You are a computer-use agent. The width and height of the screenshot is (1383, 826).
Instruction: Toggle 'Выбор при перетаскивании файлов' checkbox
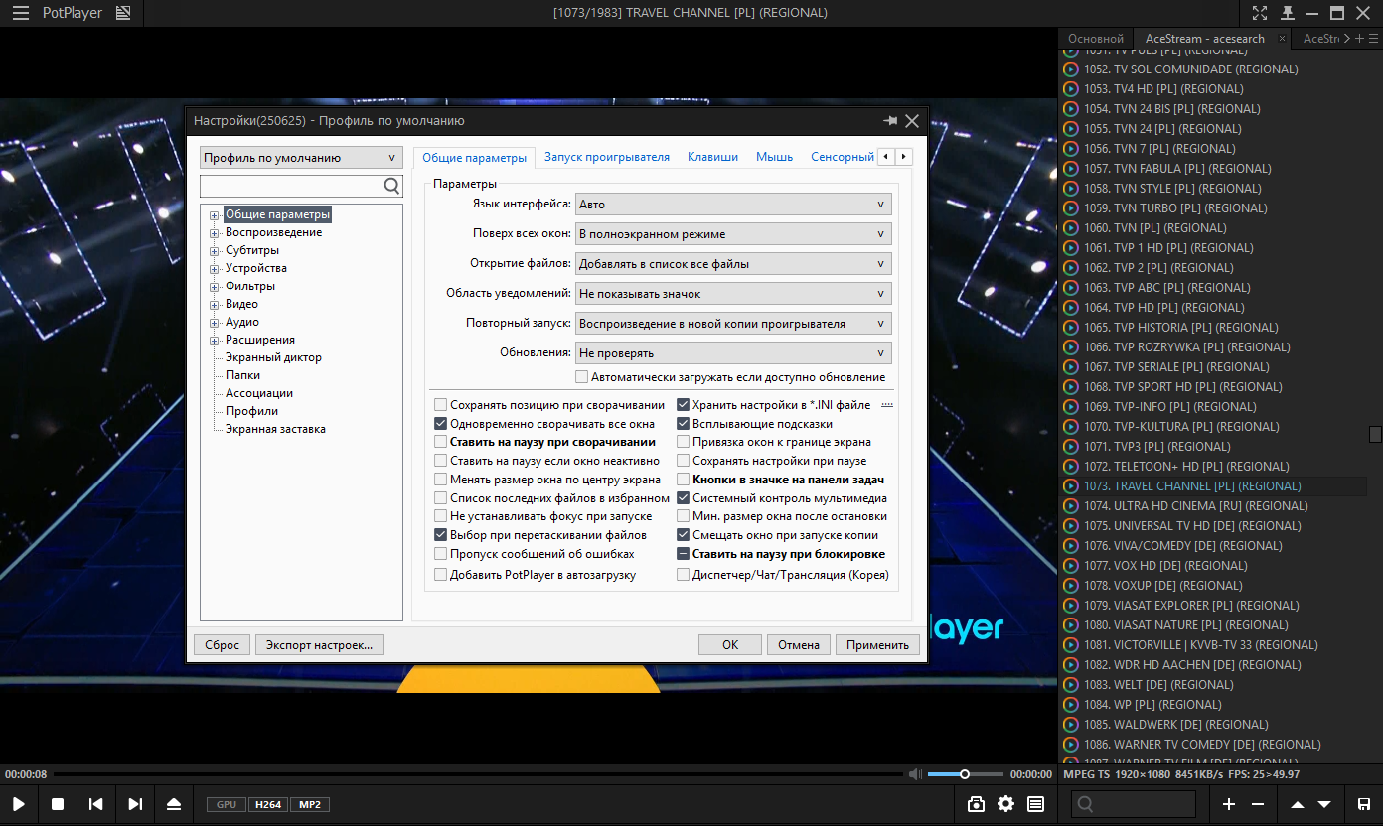coord(440,535)
